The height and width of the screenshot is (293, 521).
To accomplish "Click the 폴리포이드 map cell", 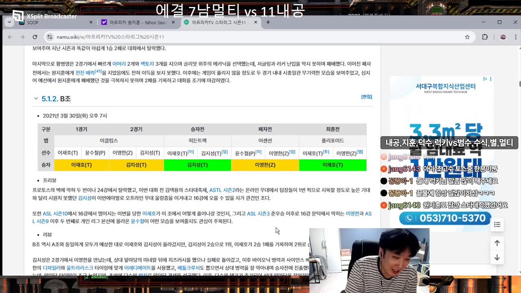I will pyautogui.click(x=333, y=141).
